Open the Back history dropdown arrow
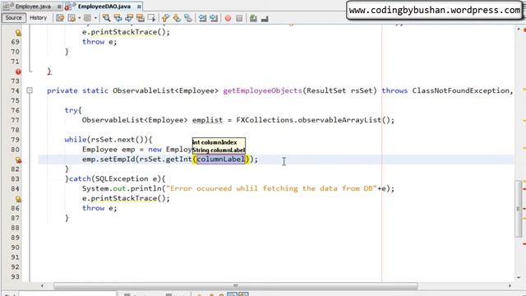Viewport: 526px width, 296px height. [80, 18]
